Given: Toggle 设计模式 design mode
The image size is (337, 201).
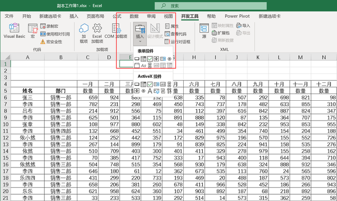Looking at the screenshot, I should (155, 31).
